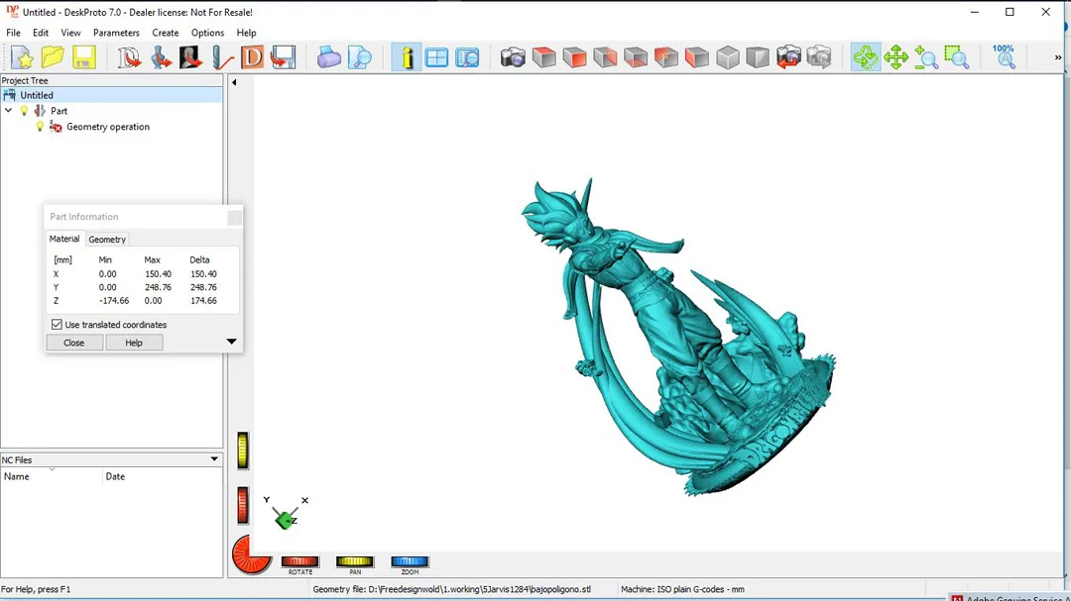
Task: Select the Pan mouse mode arrows icon
Action: coord(896,57)
